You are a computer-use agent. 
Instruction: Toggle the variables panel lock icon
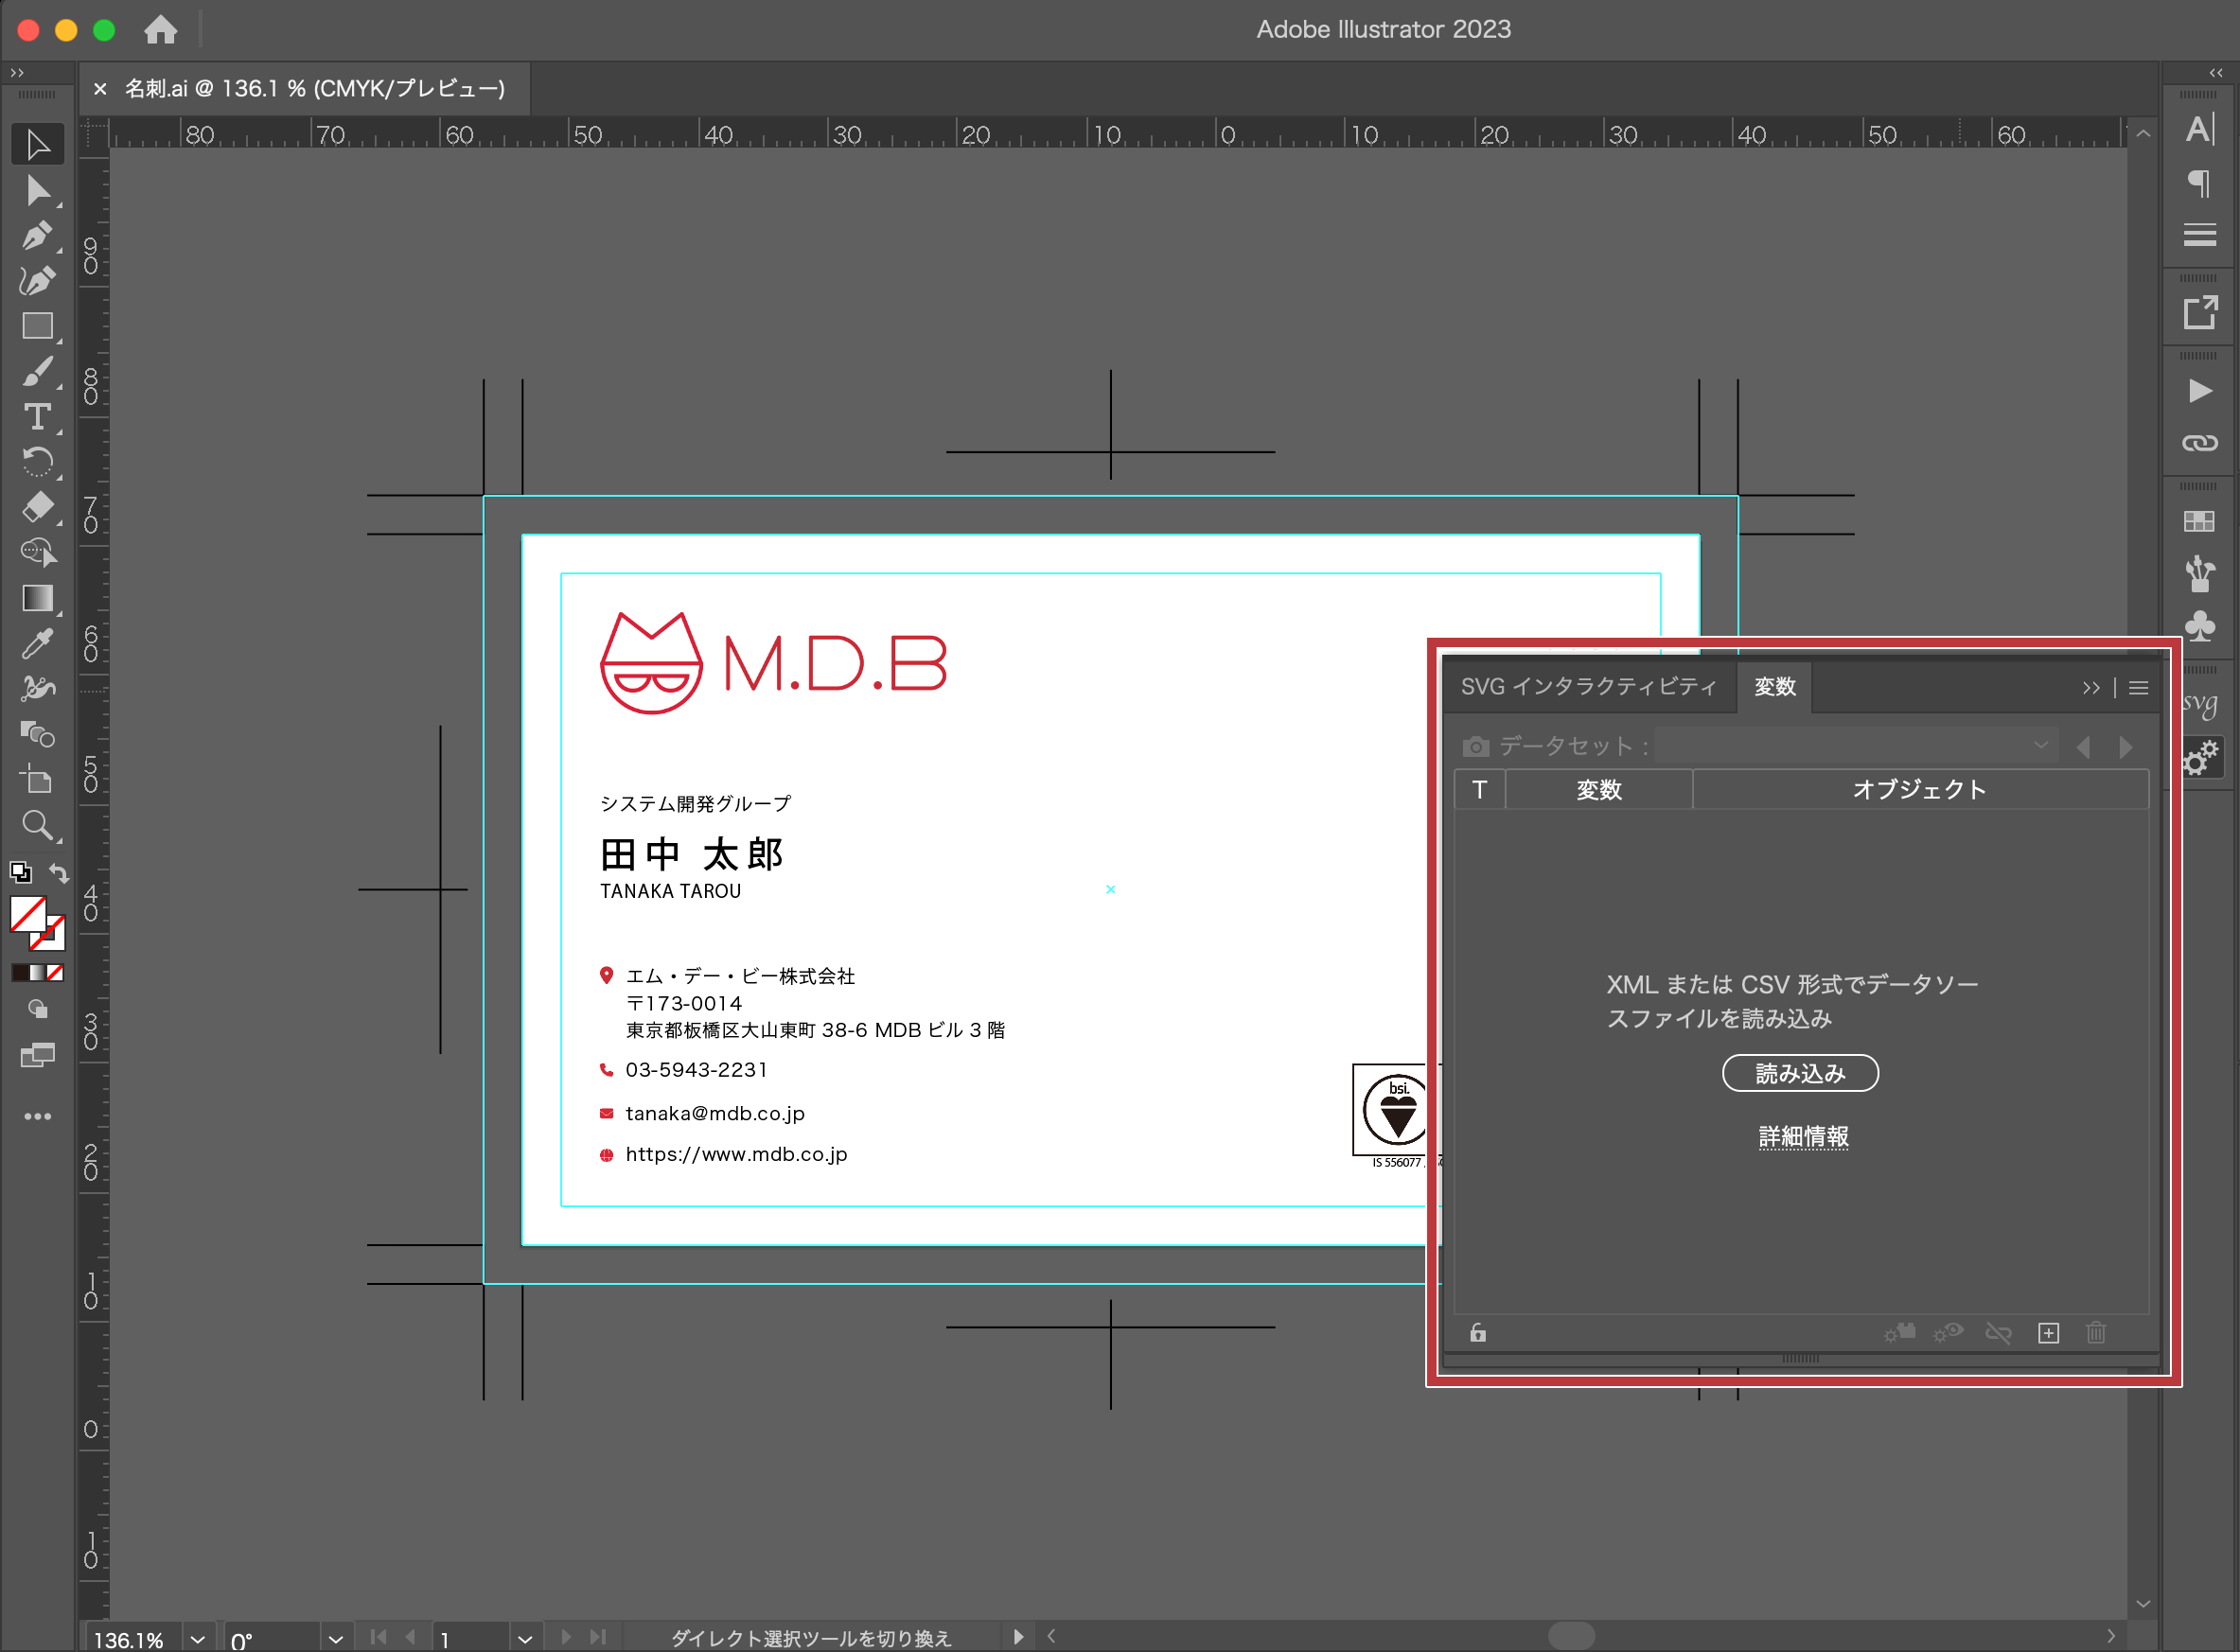click(1478, 1333)
